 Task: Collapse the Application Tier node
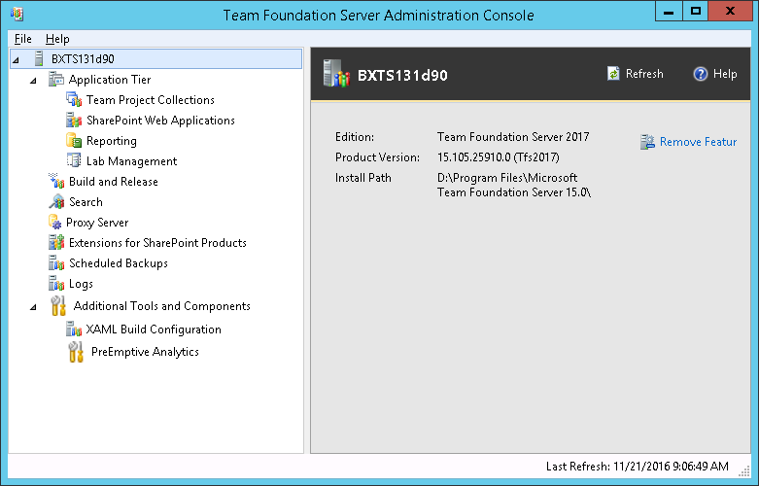[33, 81]
